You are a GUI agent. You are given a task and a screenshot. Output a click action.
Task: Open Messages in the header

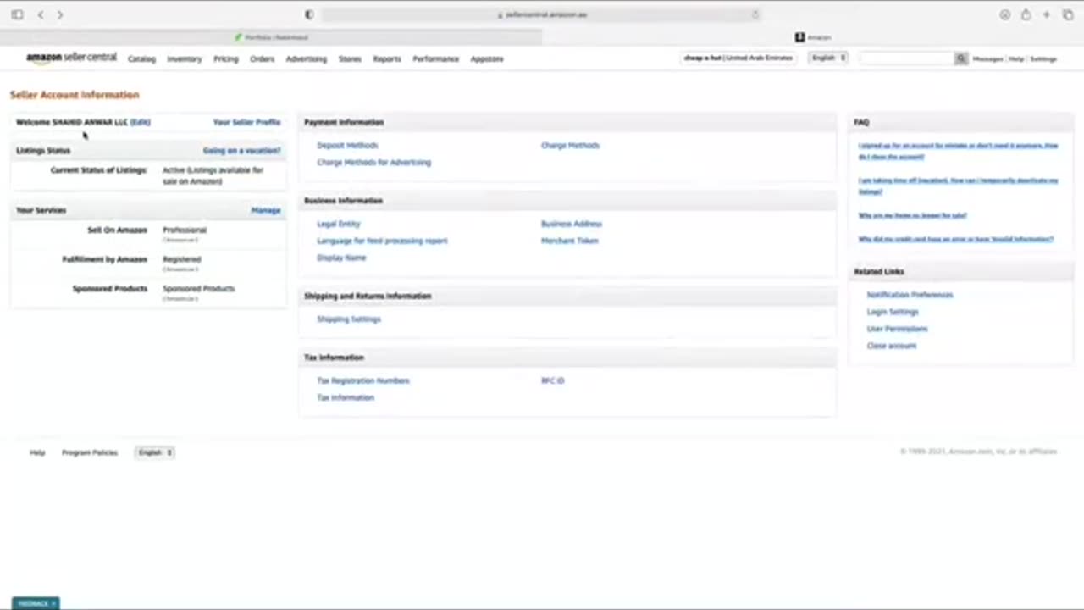coord(987,59)
